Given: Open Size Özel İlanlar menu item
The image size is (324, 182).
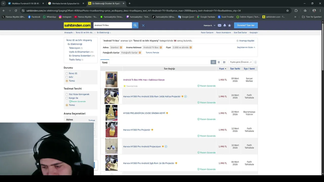Looking at the screenshot, I should (x=240, y=33).
